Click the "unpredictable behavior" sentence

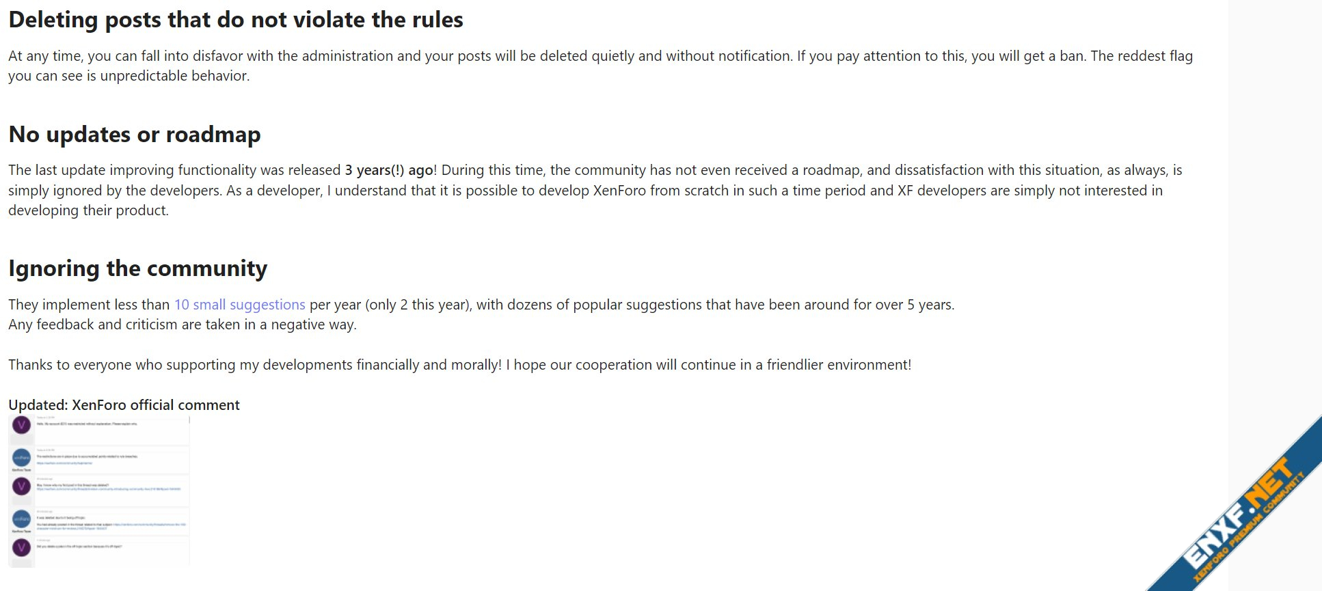(174, 76)
